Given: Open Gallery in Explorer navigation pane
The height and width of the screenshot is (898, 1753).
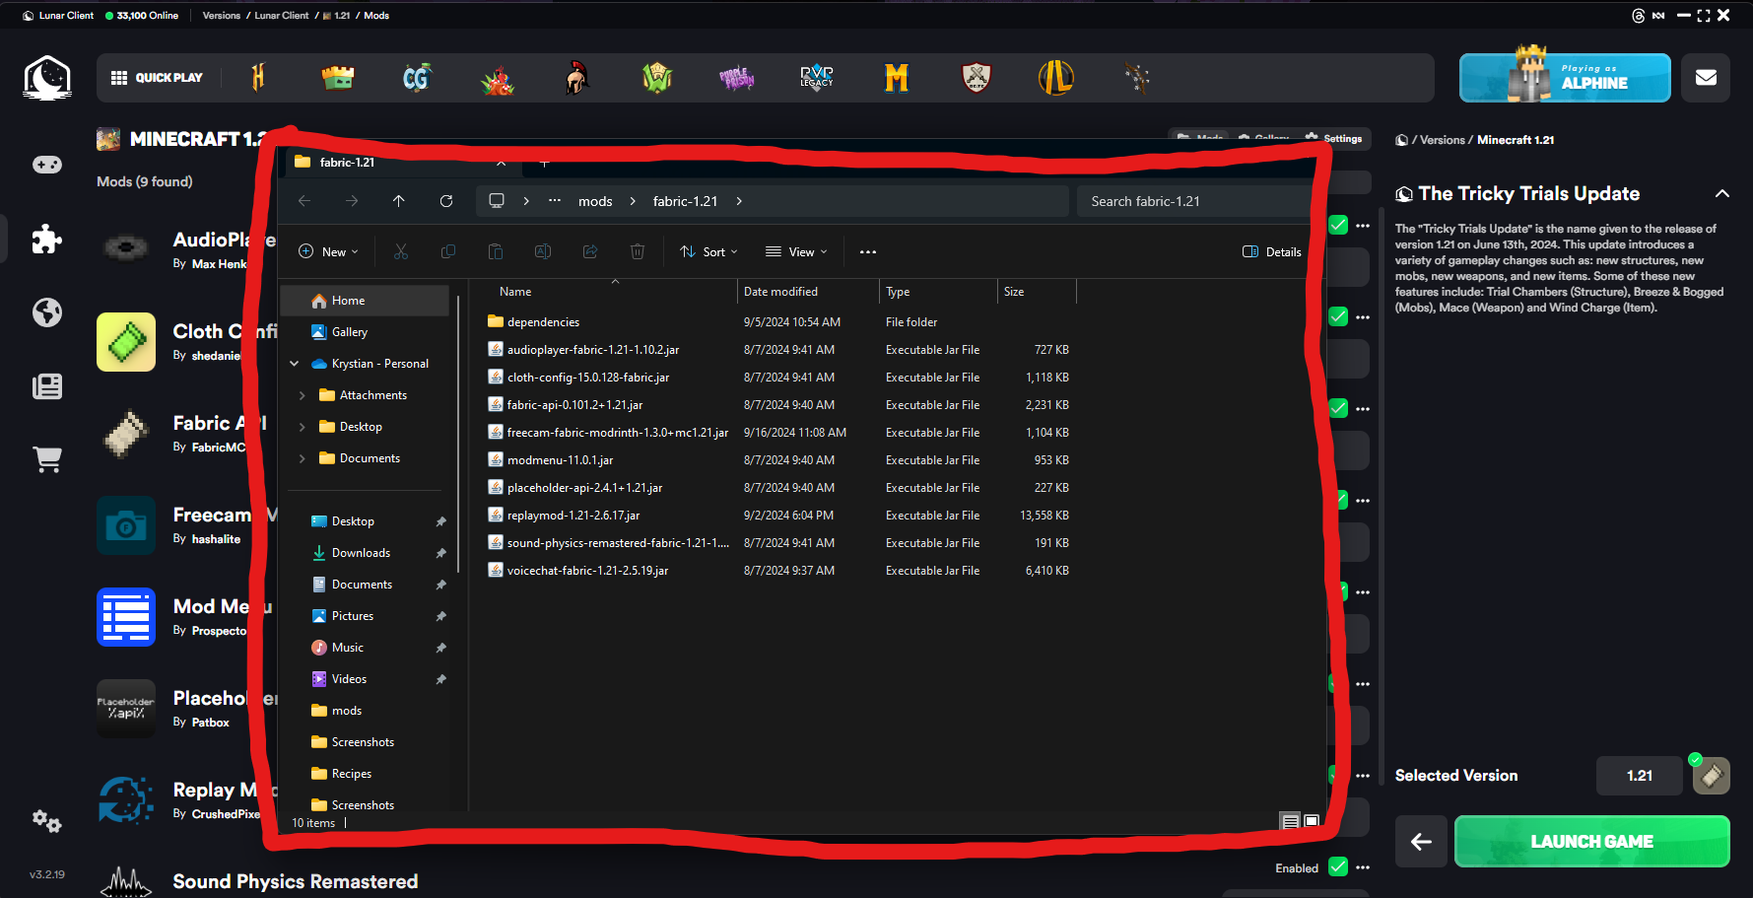Looking at the screenshot, I should point(365,332).
